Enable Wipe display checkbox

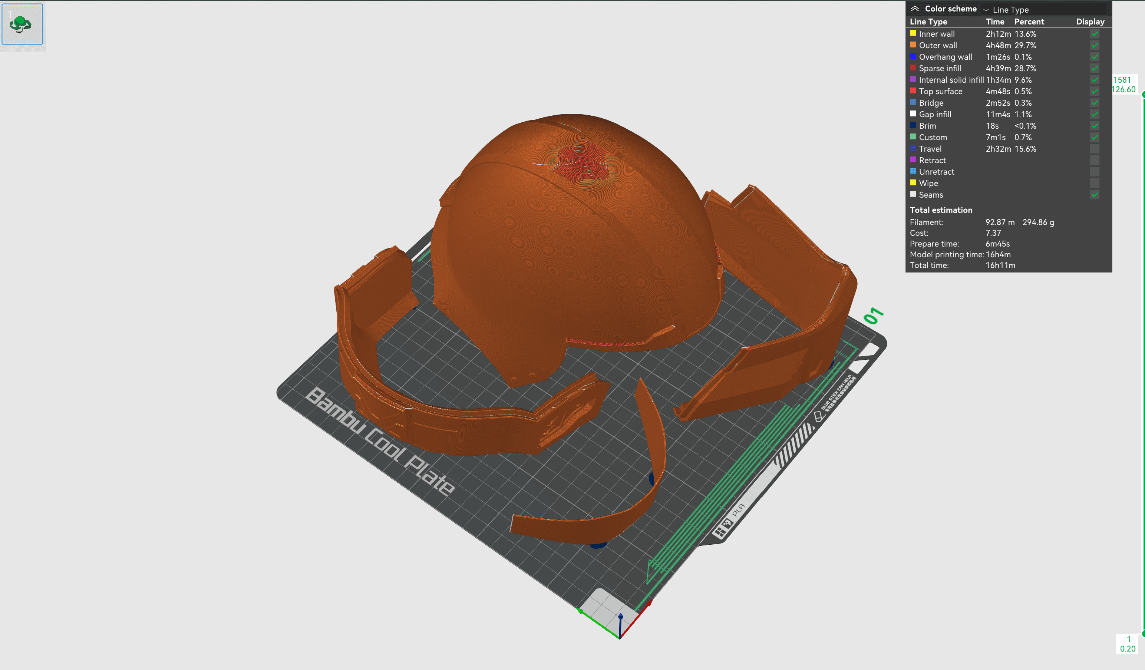(x=1095, y=184)
